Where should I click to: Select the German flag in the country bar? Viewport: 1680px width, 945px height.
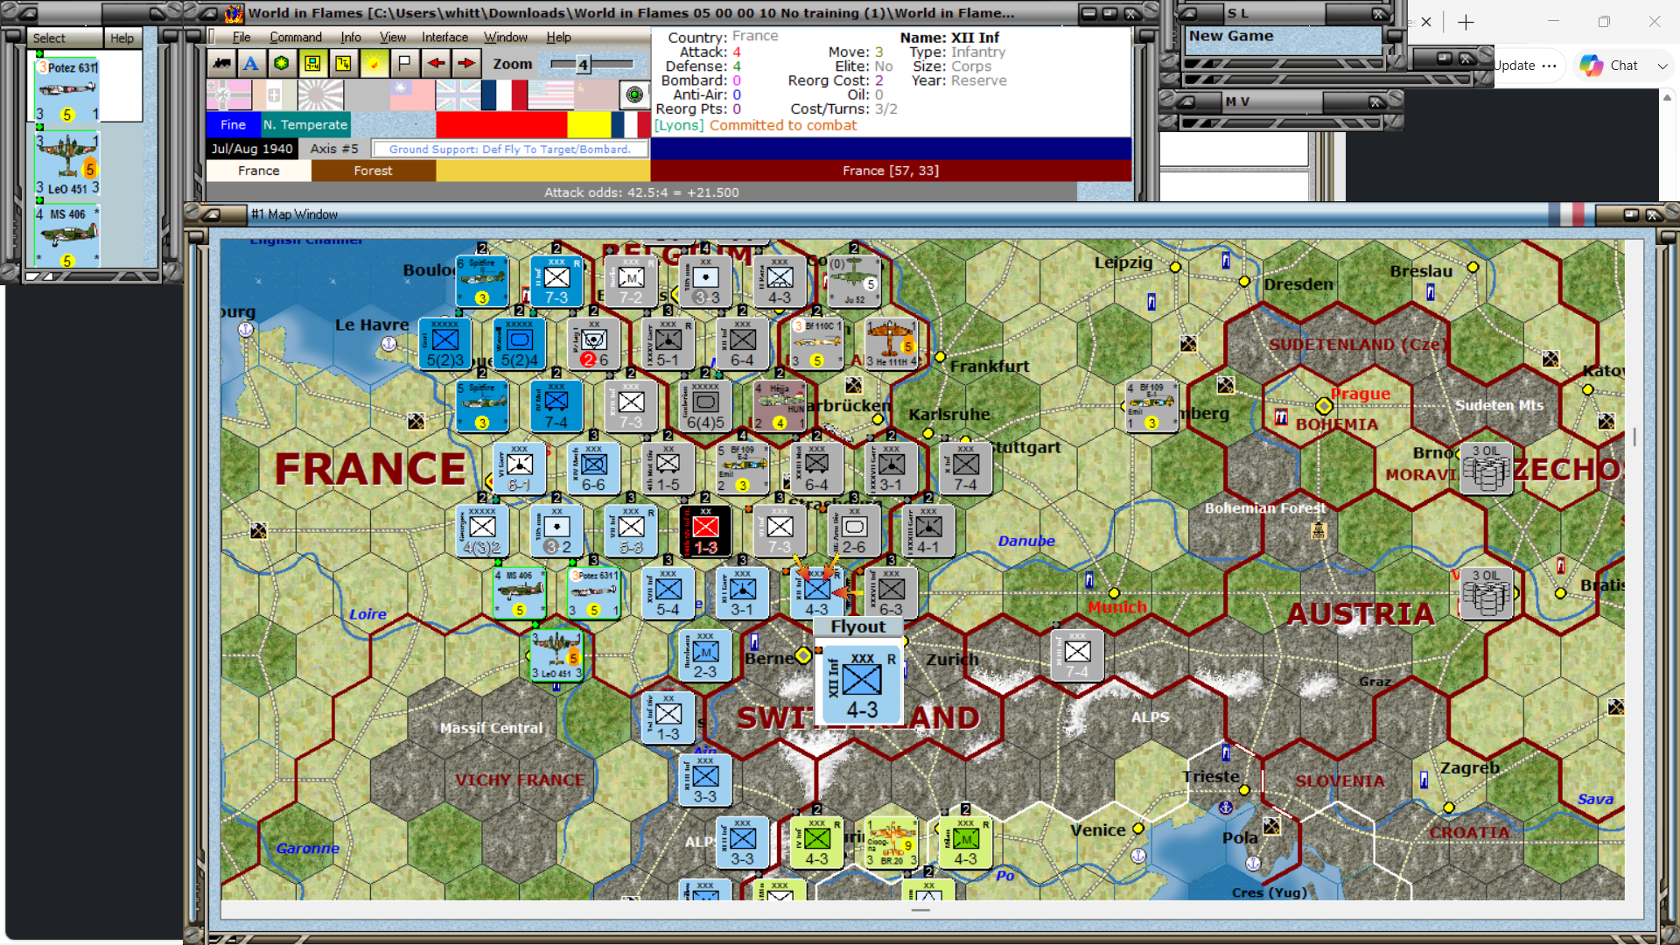228,94
